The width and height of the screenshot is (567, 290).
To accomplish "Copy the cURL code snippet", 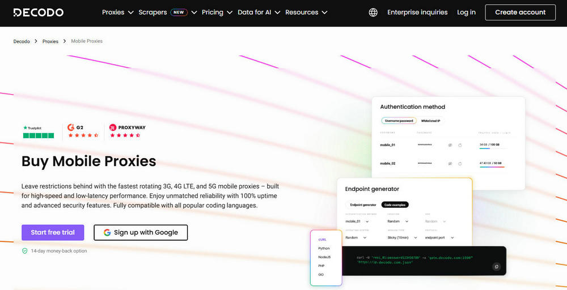I will tap(497, 267).
